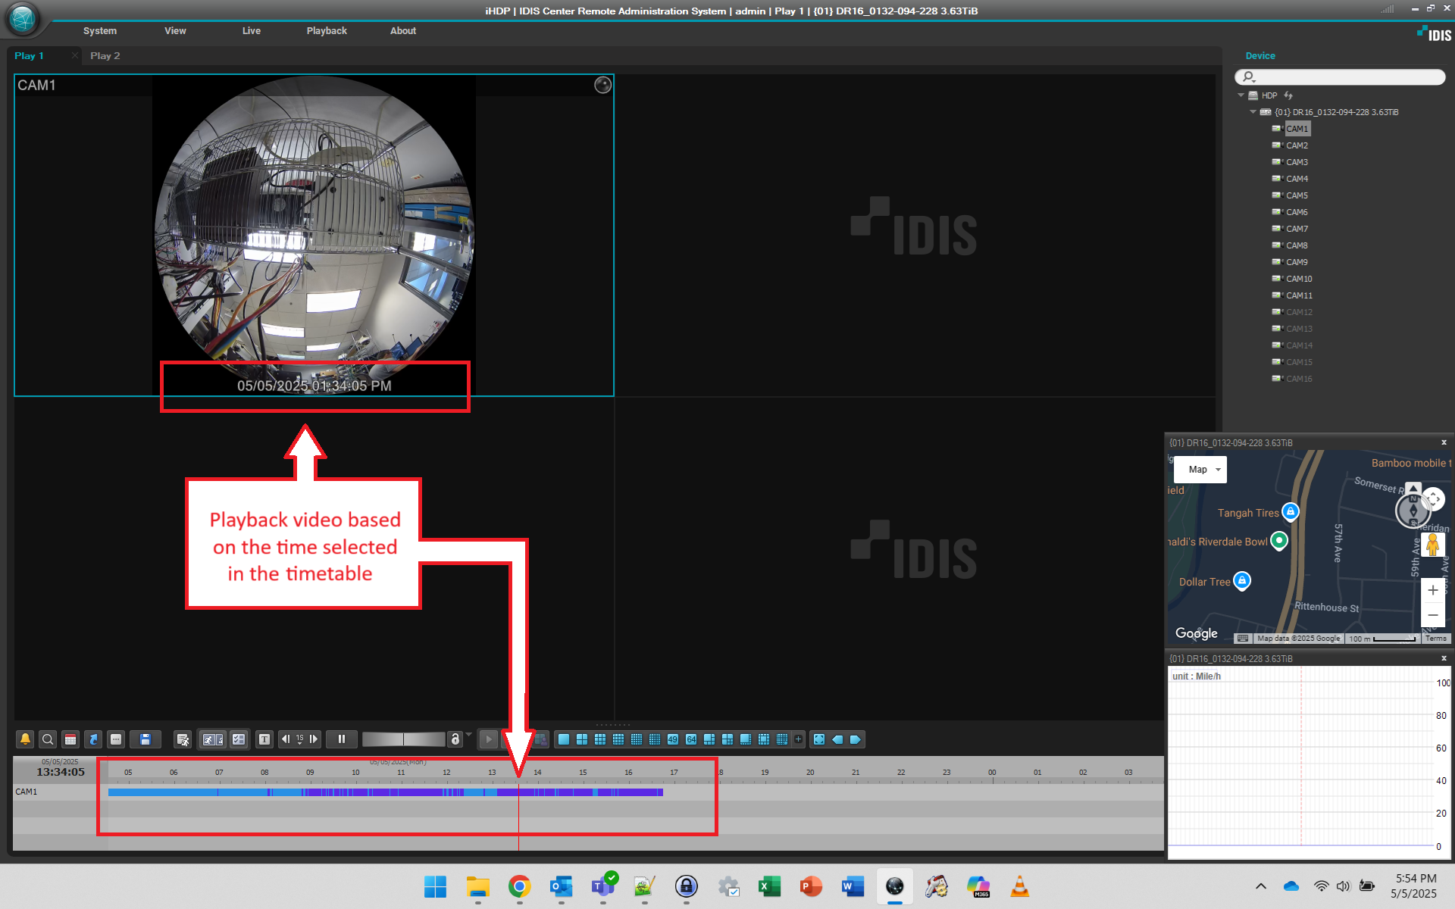Viewport: 1455px width, 909px height.
Task: Step forward one frame
Action: [314, 739]
